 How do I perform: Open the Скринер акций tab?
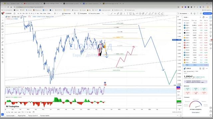pos(10,116)
